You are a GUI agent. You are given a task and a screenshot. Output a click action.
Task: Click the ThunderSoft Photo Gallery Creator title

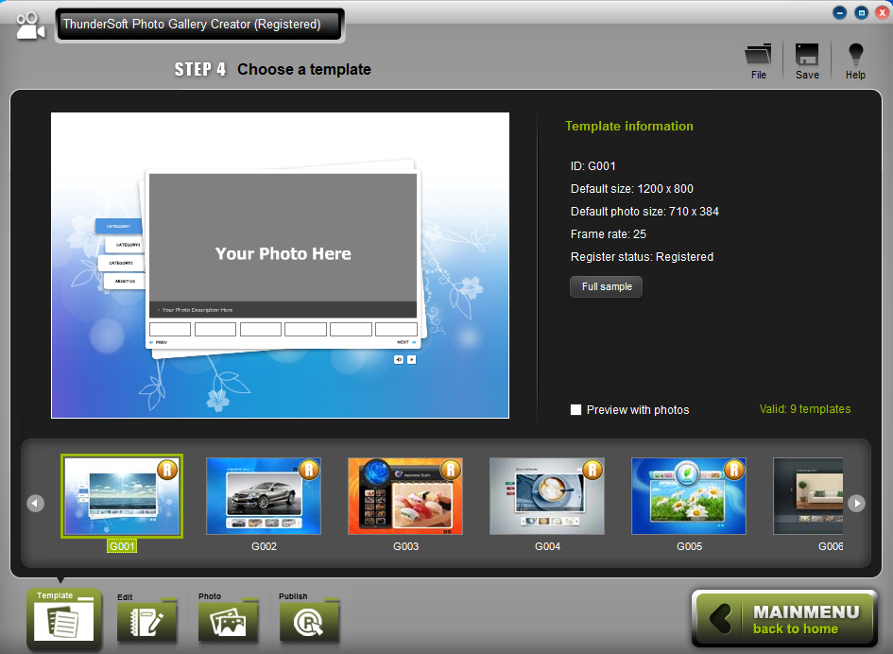click(191, 24)
